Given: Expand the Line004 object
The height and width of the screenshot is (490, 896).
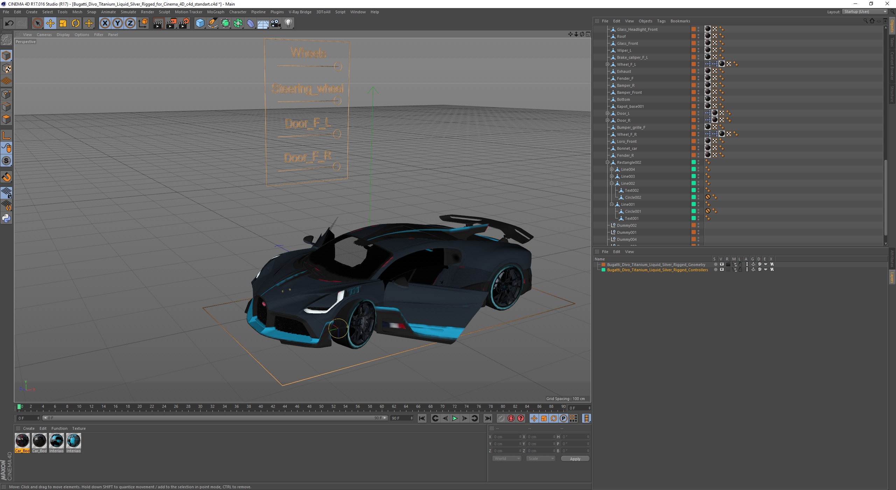Looking at the screenshot, I should 612,169.
